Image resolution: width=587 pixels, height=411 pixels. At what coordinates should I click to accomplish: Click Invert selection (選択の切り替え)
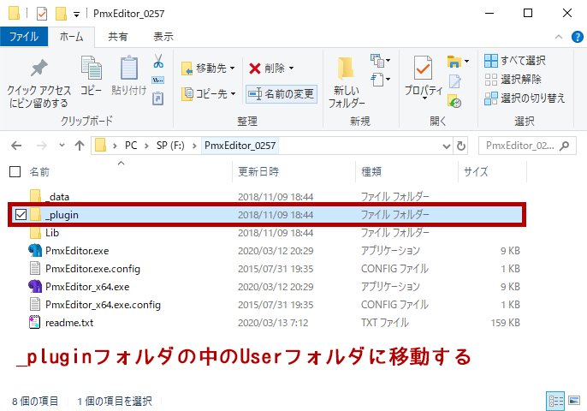(525, 98)
